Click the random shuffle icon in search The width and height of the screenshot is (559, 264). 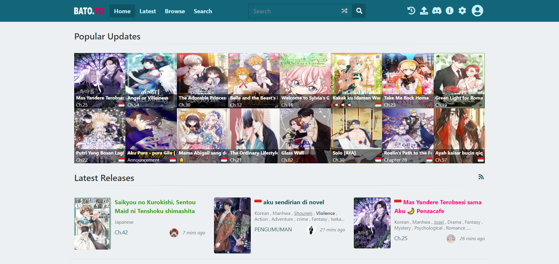344,11
